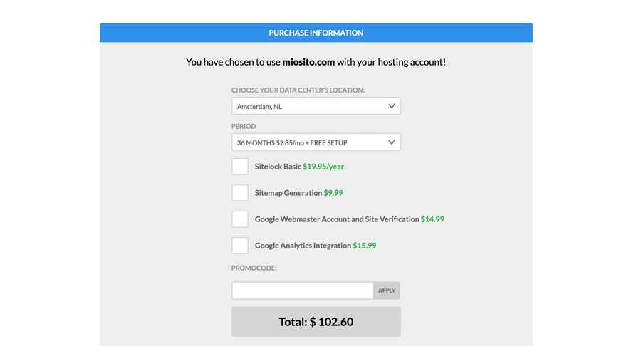The height and width of the screenshot is (356, 641).
Task: Click the Purchase Information header bar
Action: [316, 33]
